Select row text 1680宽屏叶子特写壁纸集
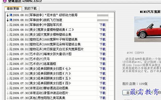Screen dimensions: 161x100 61,39
